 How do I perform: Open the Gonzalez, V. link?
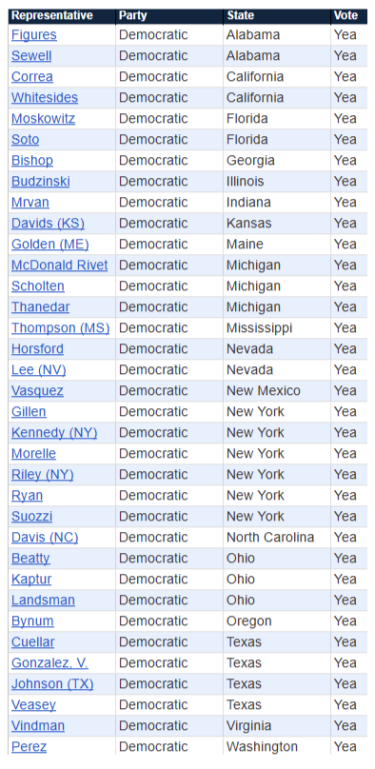click(50, 663)
